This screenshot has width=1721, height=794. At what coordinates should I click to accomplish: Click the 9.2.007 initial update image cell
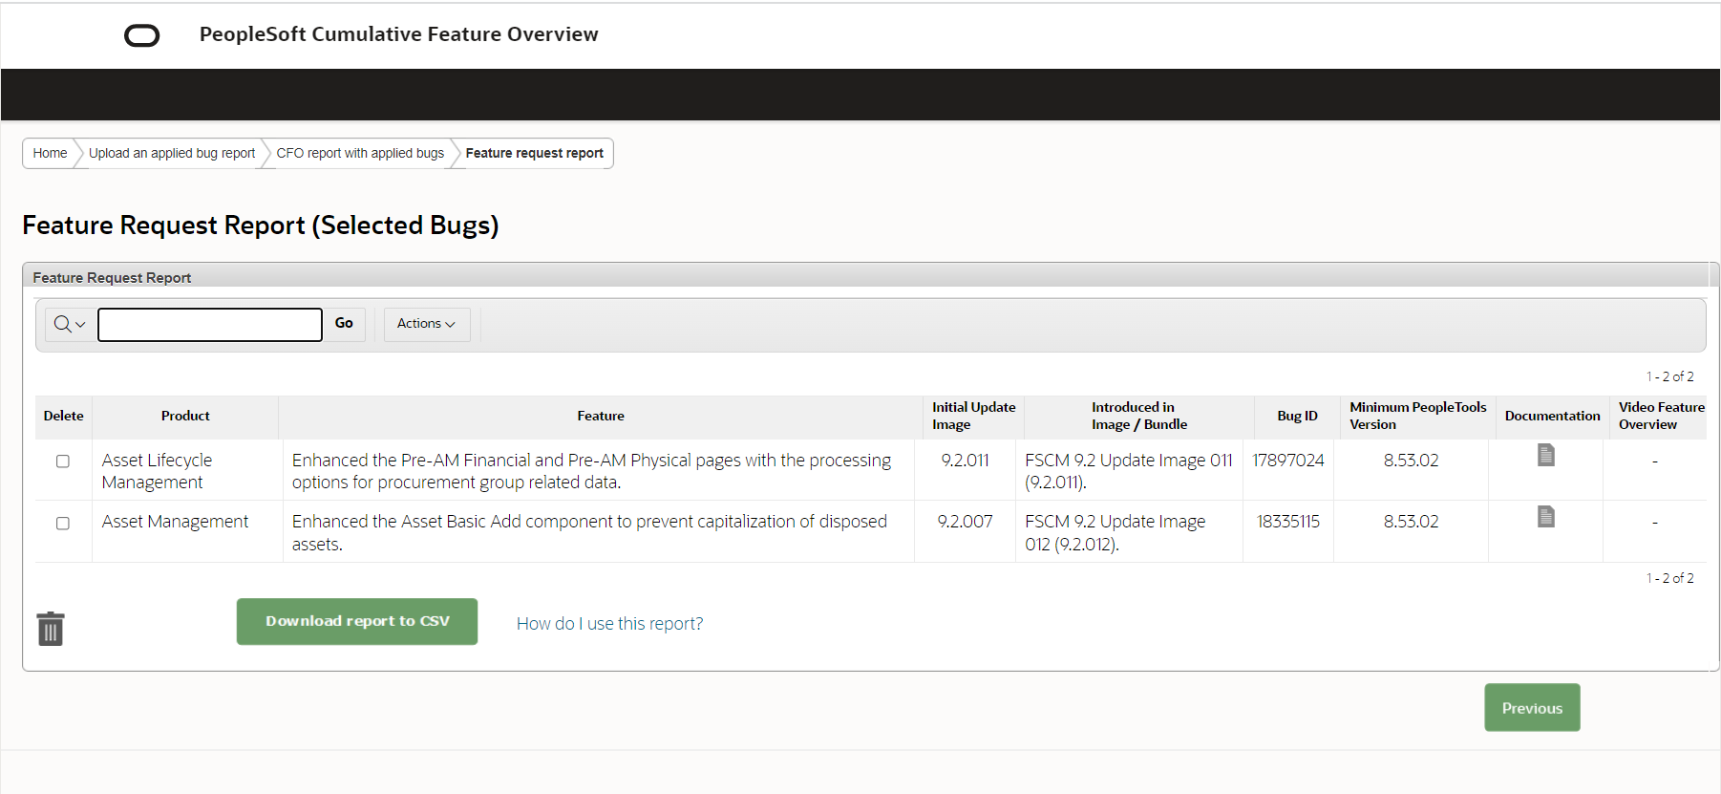(965, 522)
